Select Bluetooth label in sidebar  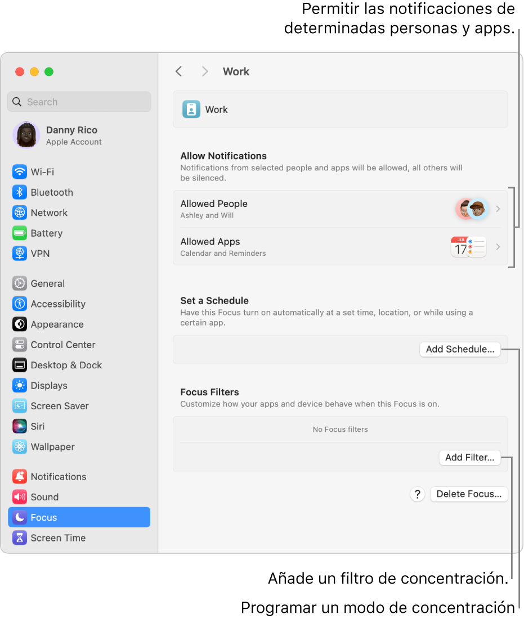click(52, 193)
